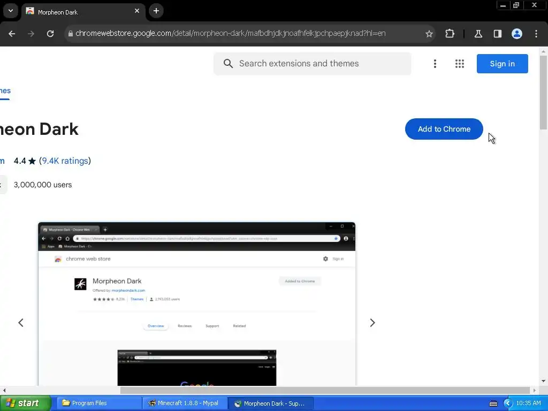Close the Morpheon Dark tab
The height and width of the screenshot is (411, 548).
[x=137, y=11]
